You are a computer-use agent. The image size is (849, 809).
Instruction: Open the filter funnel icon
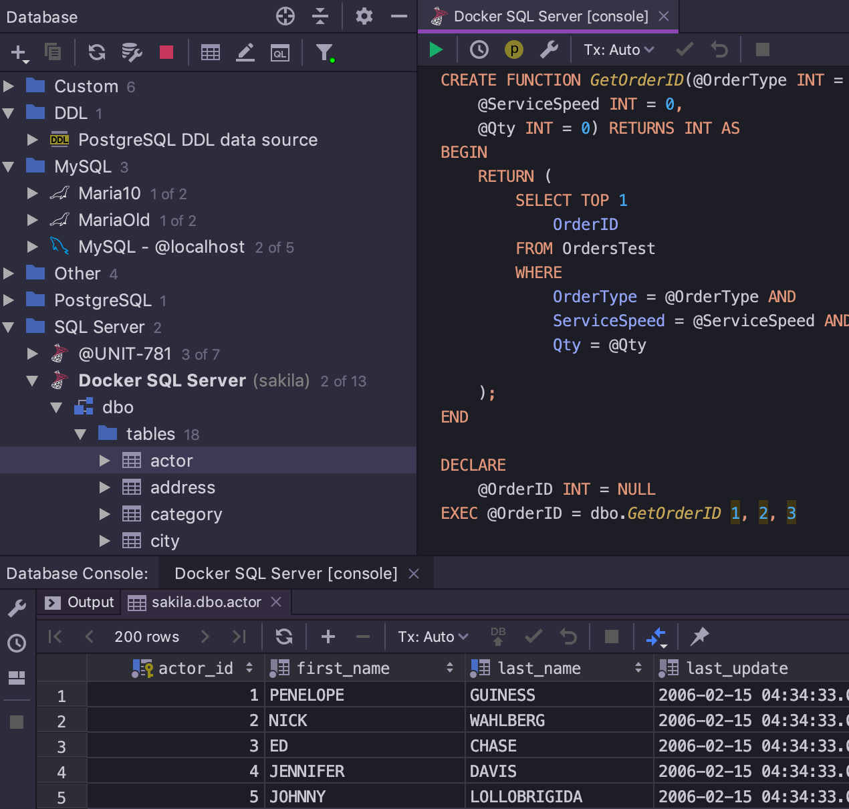[x=325, y=53]
